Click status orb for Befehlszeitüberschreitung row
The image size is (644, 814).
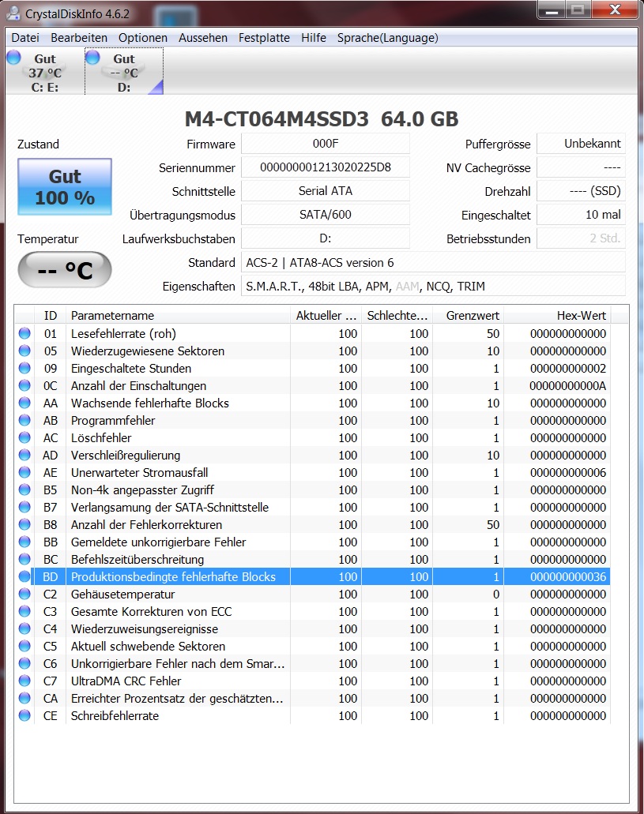pyautogui.click(x=24, y=559)
